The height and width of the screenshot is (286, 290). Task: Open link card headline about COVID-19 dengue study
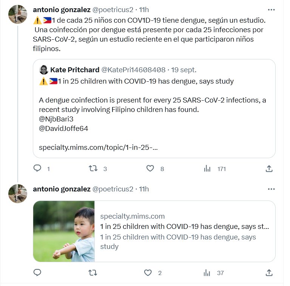coord(184,227)
